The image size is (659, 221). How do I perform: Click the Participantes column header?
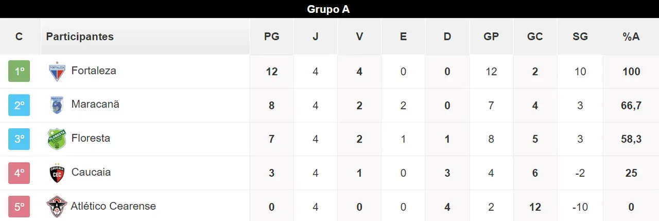pos(80,36)
